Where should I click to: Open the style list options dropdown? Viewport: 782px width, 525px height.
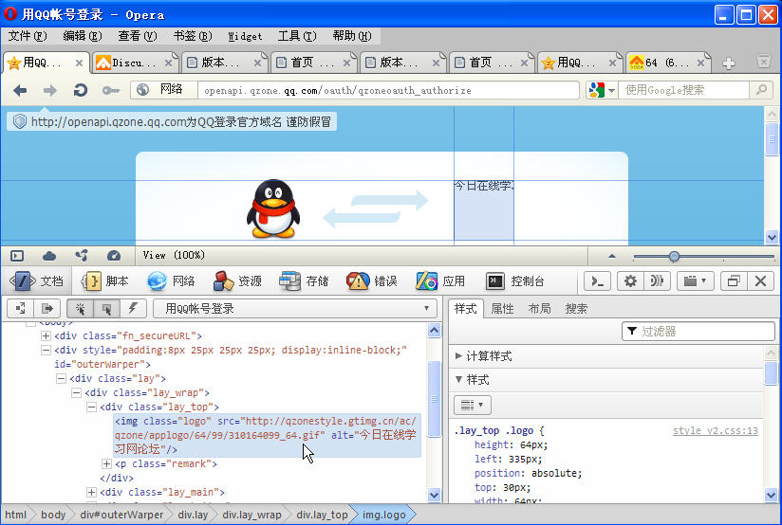tap(473, 405)
